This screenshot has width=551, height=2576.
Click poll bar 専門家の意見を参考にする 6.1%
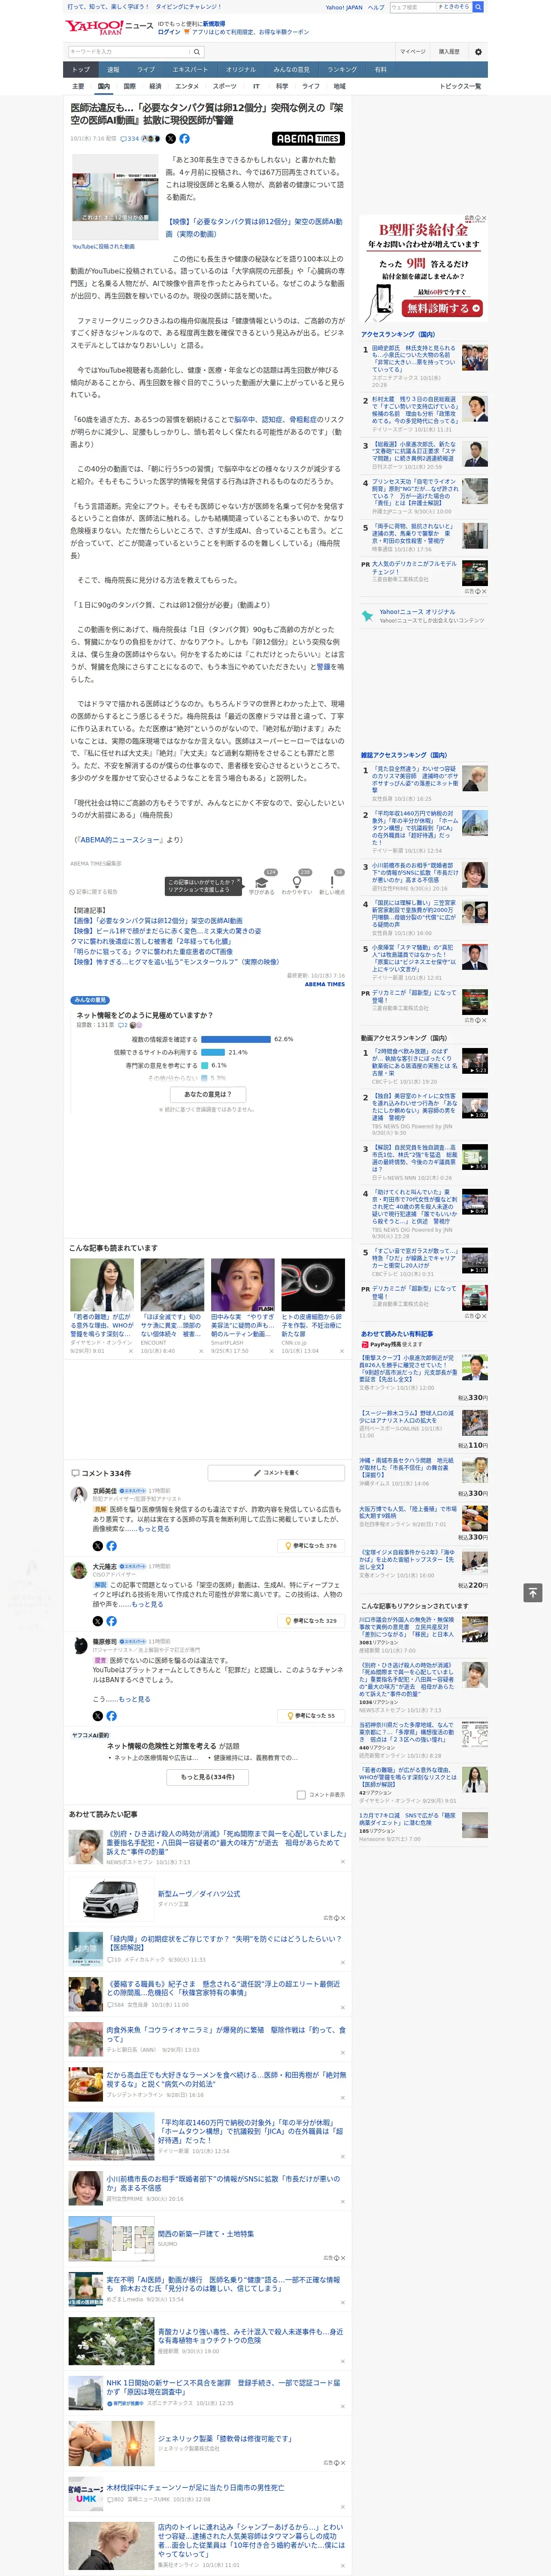tap(205, 1065)
